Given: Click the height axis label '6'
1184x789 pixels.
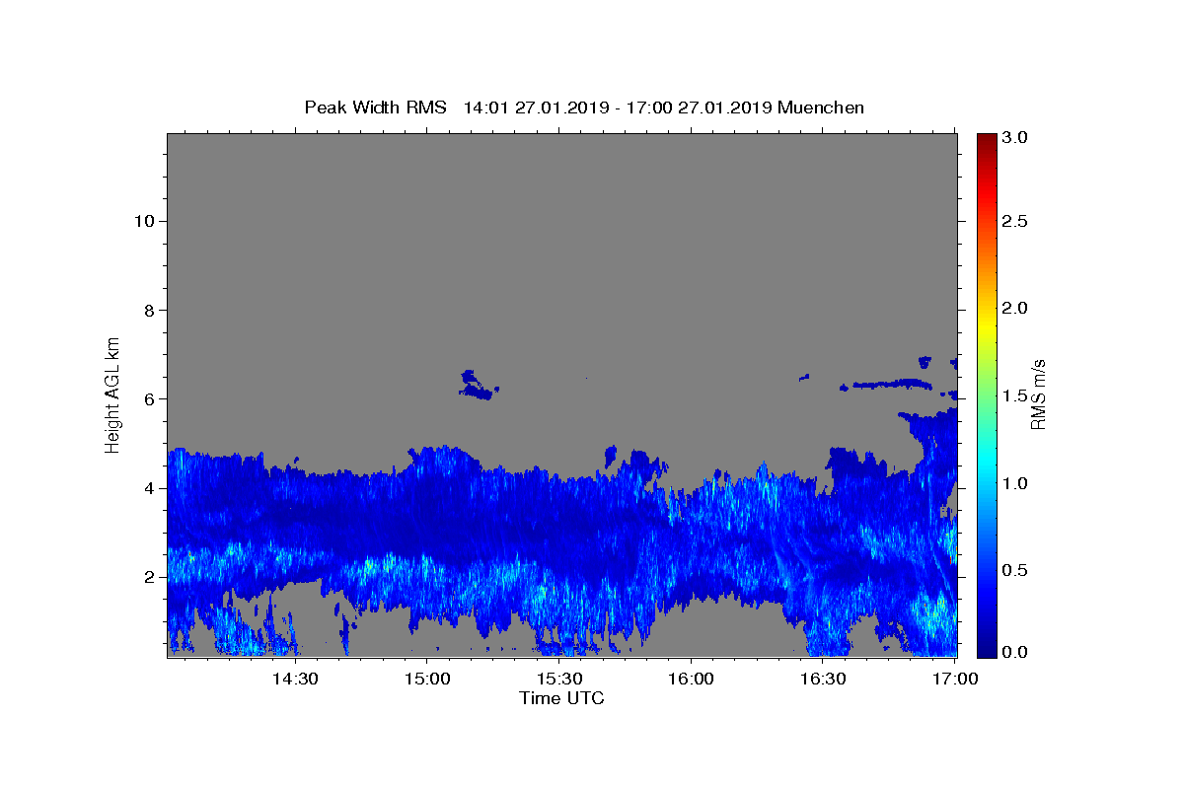Looking at the screenshot, I should (147, 398).
